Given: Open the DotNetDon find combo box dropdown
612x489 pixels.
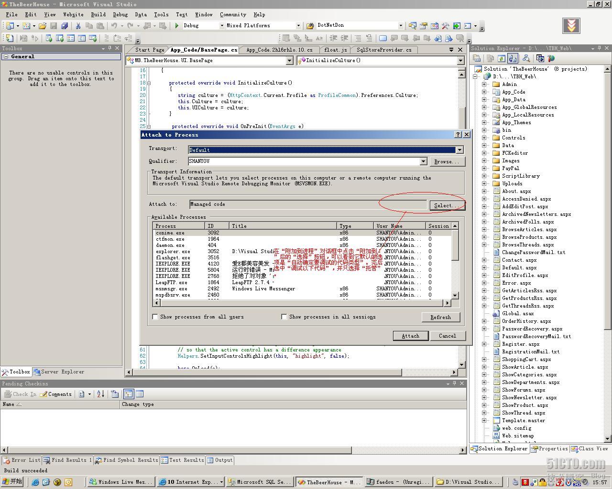Looking at the screenshot, I should point(401,25).
